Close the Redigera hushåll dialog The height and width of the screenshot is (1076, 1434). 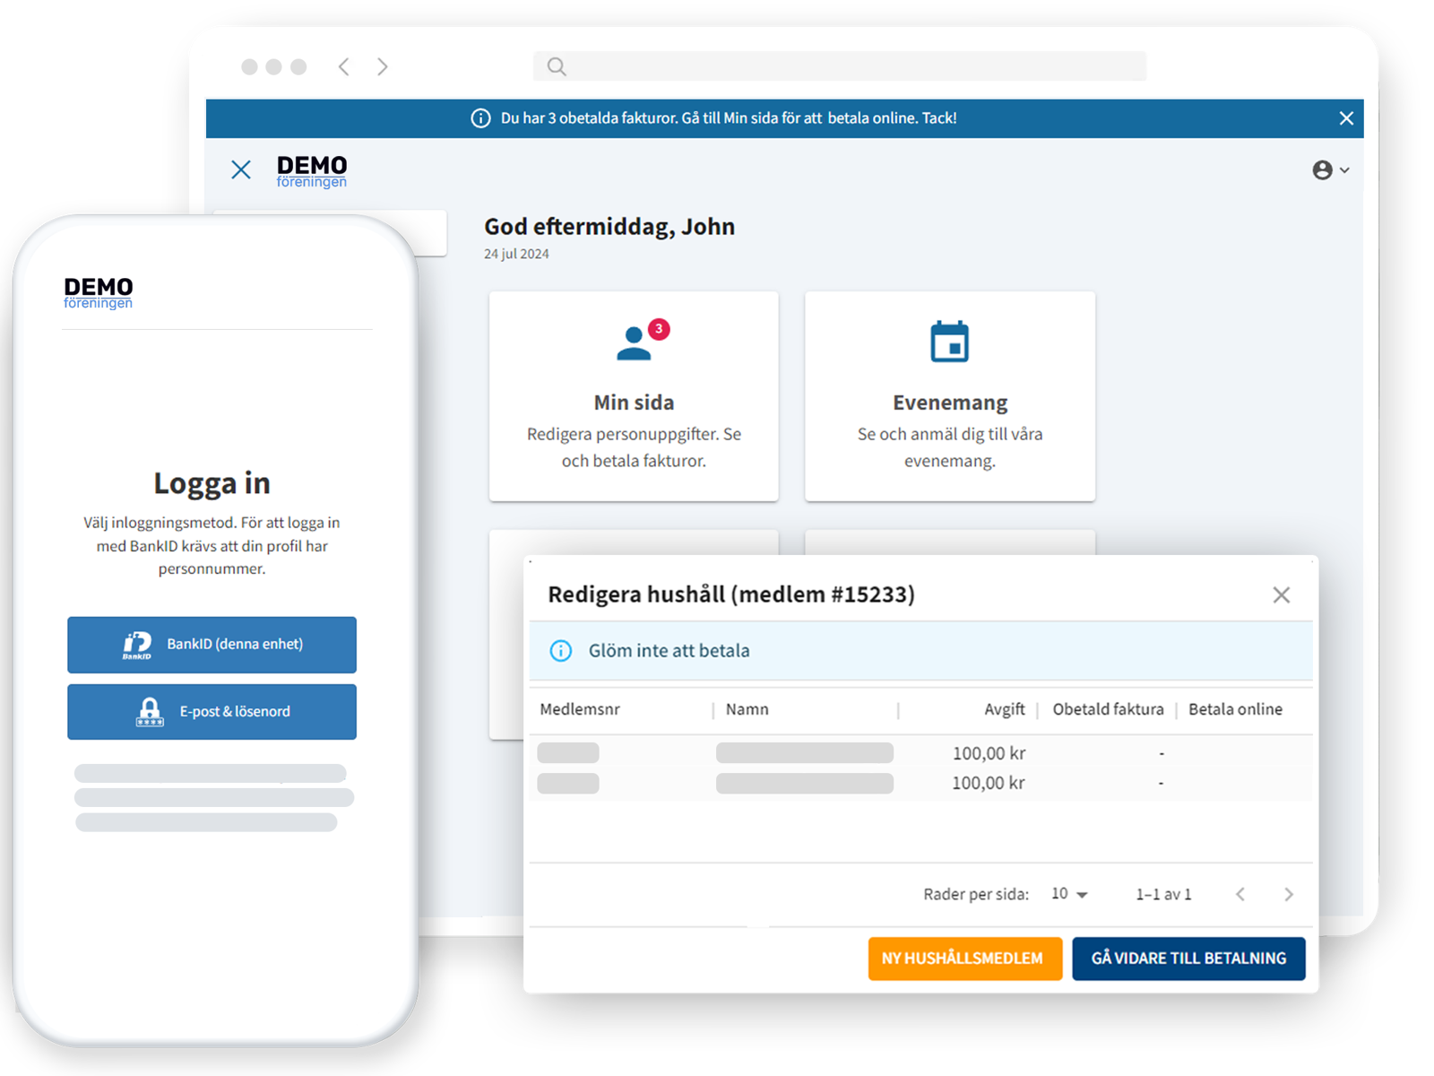pos(1281,595)
